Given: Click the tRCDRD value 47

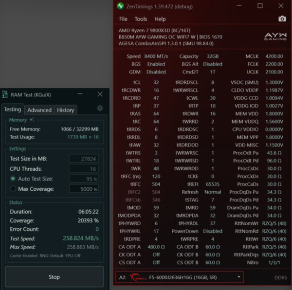Looking at the screenshot, I should pyautogui.click(x=156, y=98).
